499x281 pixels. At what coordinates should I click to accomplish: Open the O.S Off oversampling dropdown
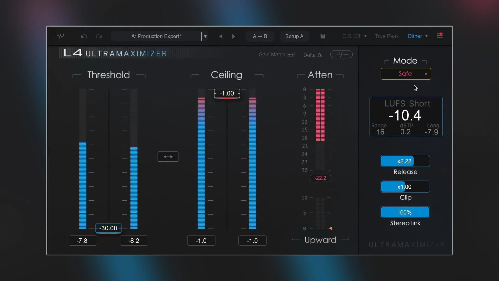tap(354, 36)
